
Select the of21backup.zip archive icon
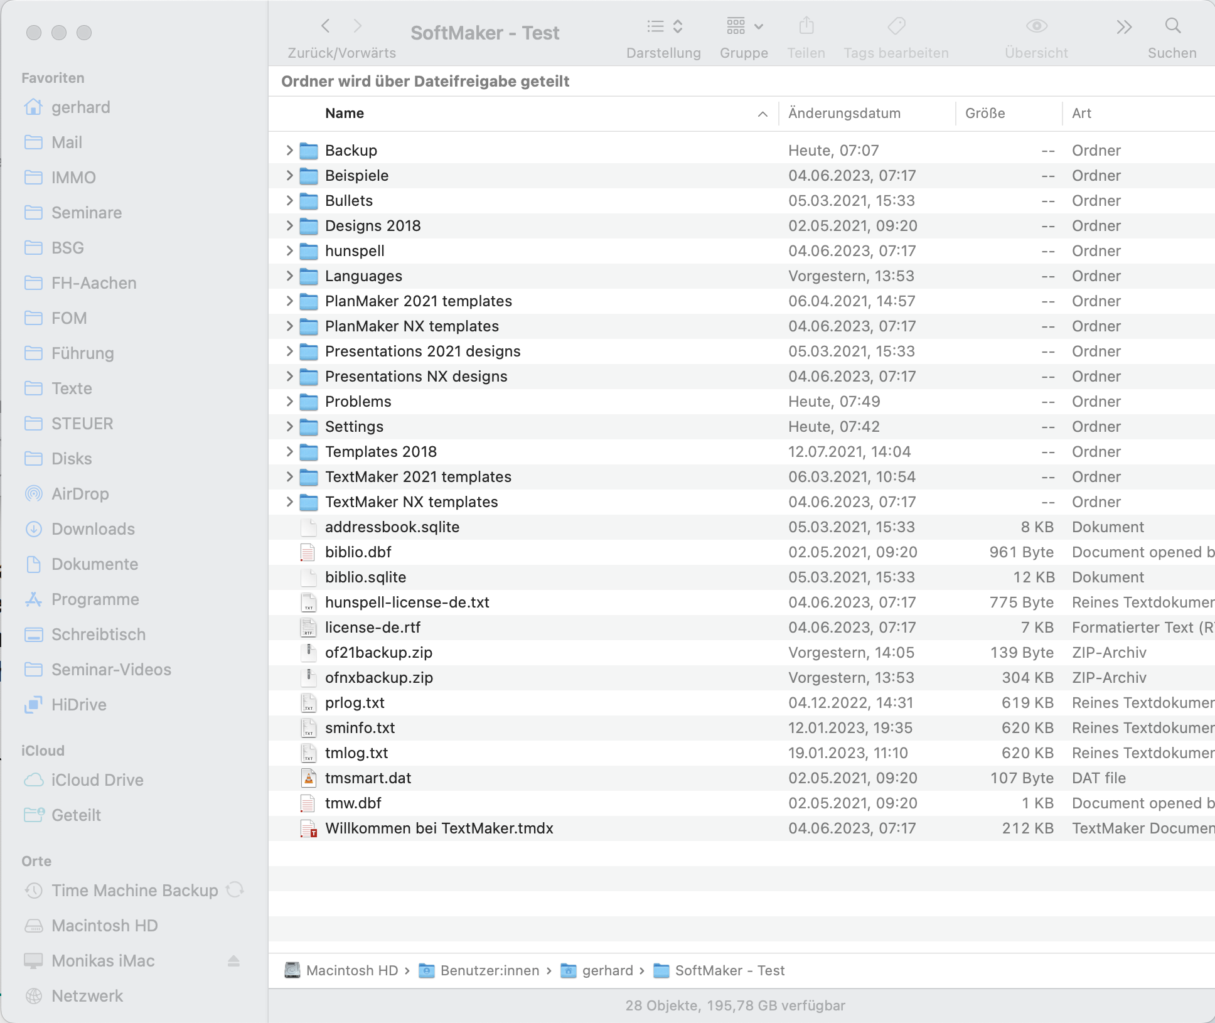coord(309,653)
